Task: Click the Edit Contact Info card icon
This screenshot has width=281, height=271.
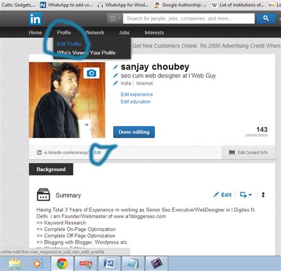Action: coord(232,152)
